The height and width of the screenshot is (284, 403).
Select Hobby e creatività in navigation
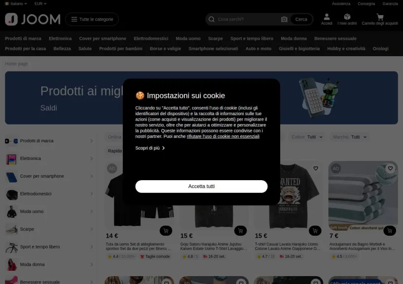(346, 49)
